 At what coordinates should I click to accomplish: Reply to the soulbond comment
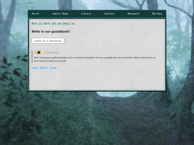point(44,68)
